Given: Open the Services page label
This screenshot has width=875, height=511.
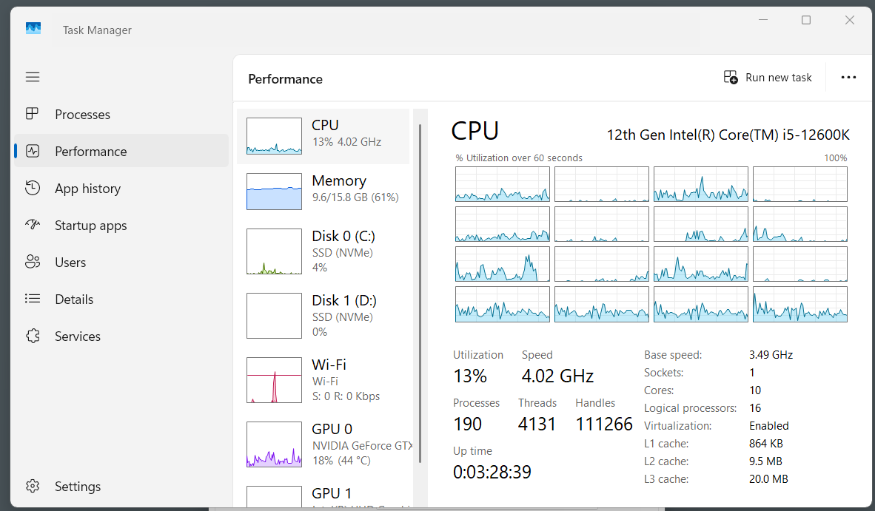Looking at the screenshot, I should (78, 336).
